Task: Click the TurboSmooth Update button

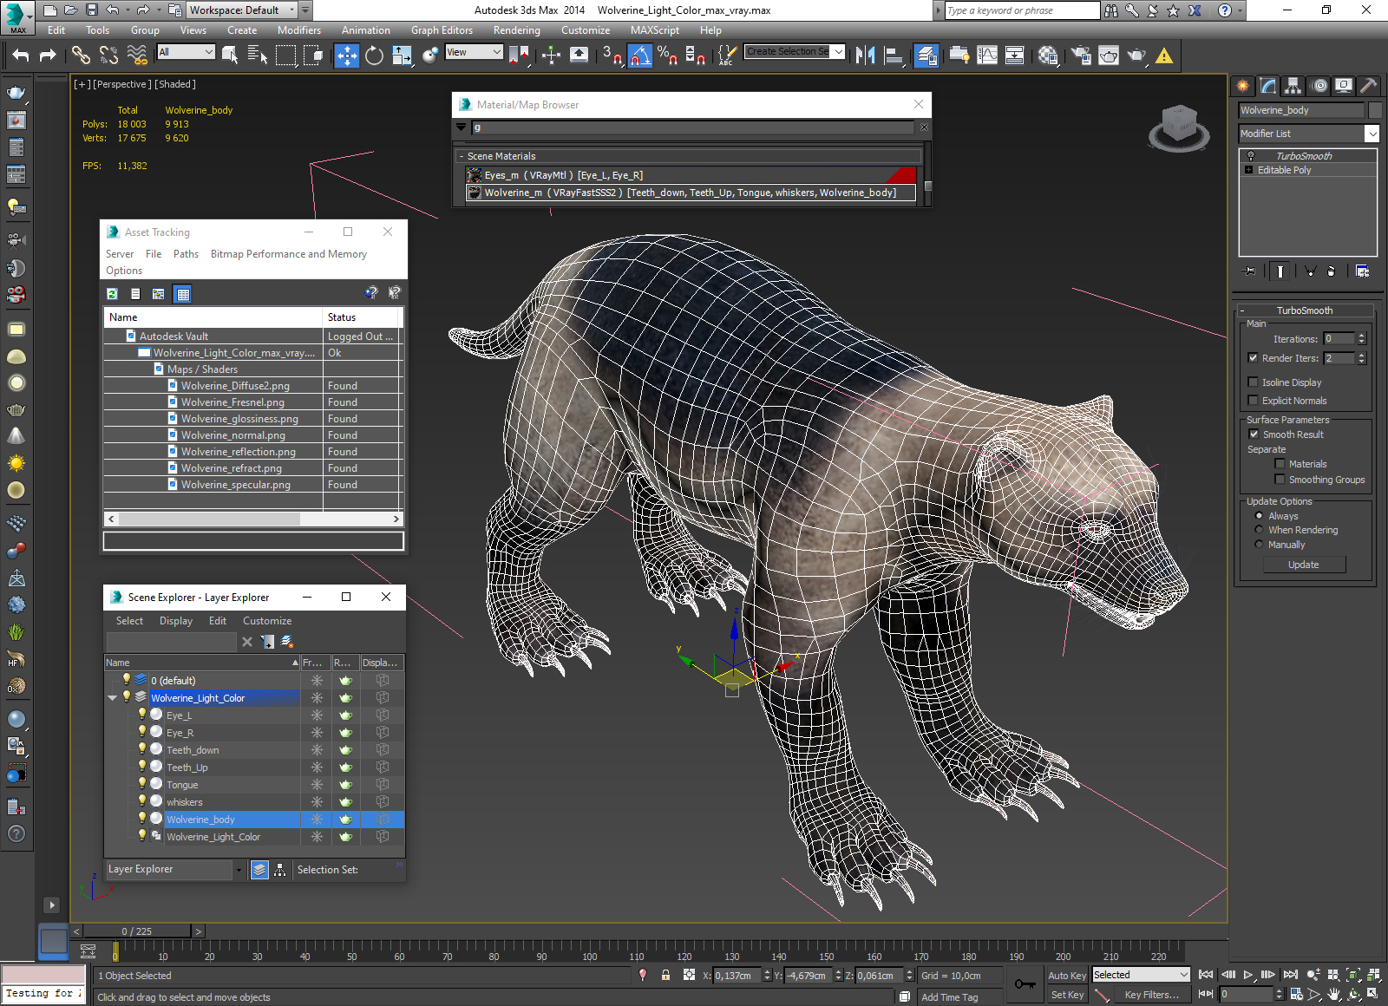Action: pyautogui.click(x=1303, y=565)
